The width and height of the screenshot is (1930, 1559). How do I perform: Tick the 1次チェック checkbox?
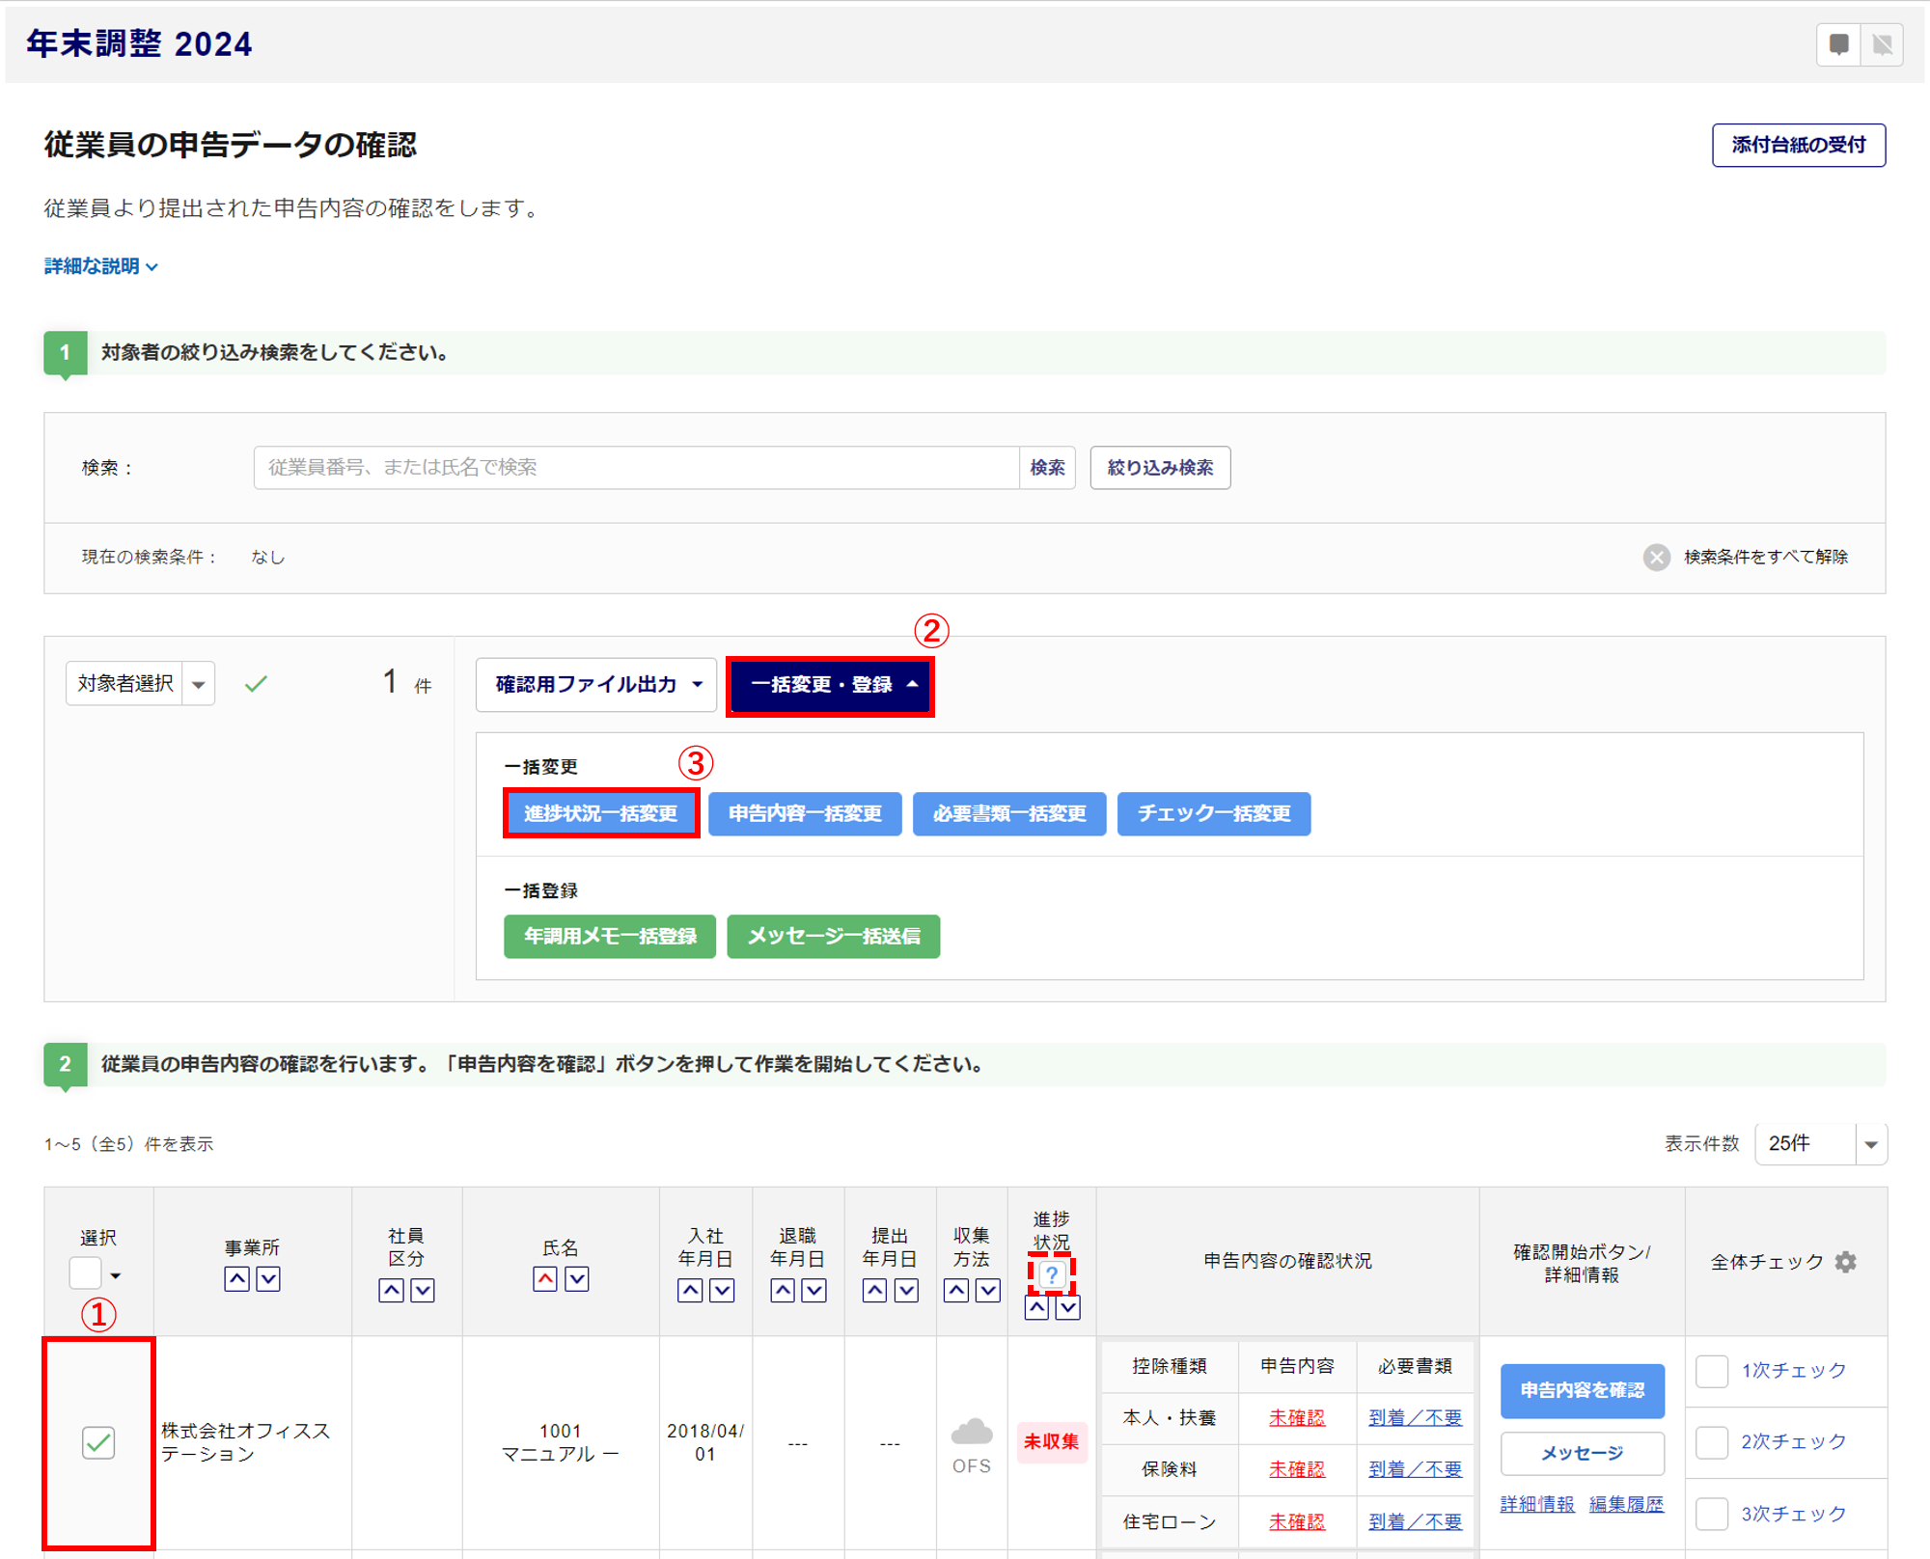(1712, 1371)
